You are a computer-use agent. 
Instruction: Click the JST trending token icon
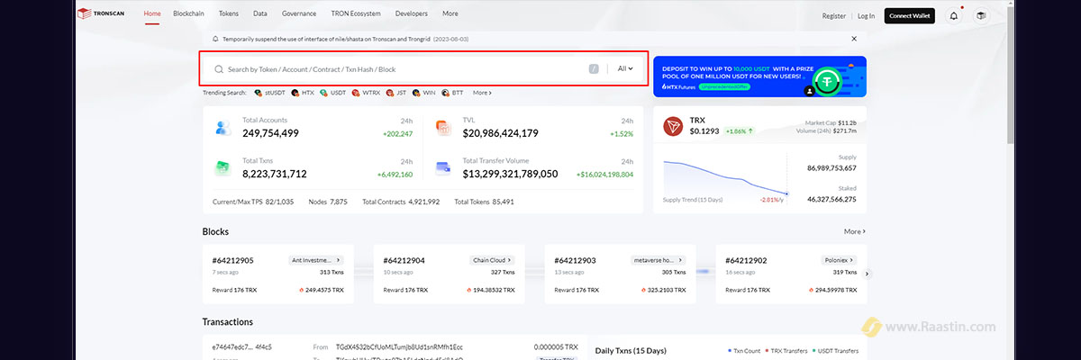(390, 93)
